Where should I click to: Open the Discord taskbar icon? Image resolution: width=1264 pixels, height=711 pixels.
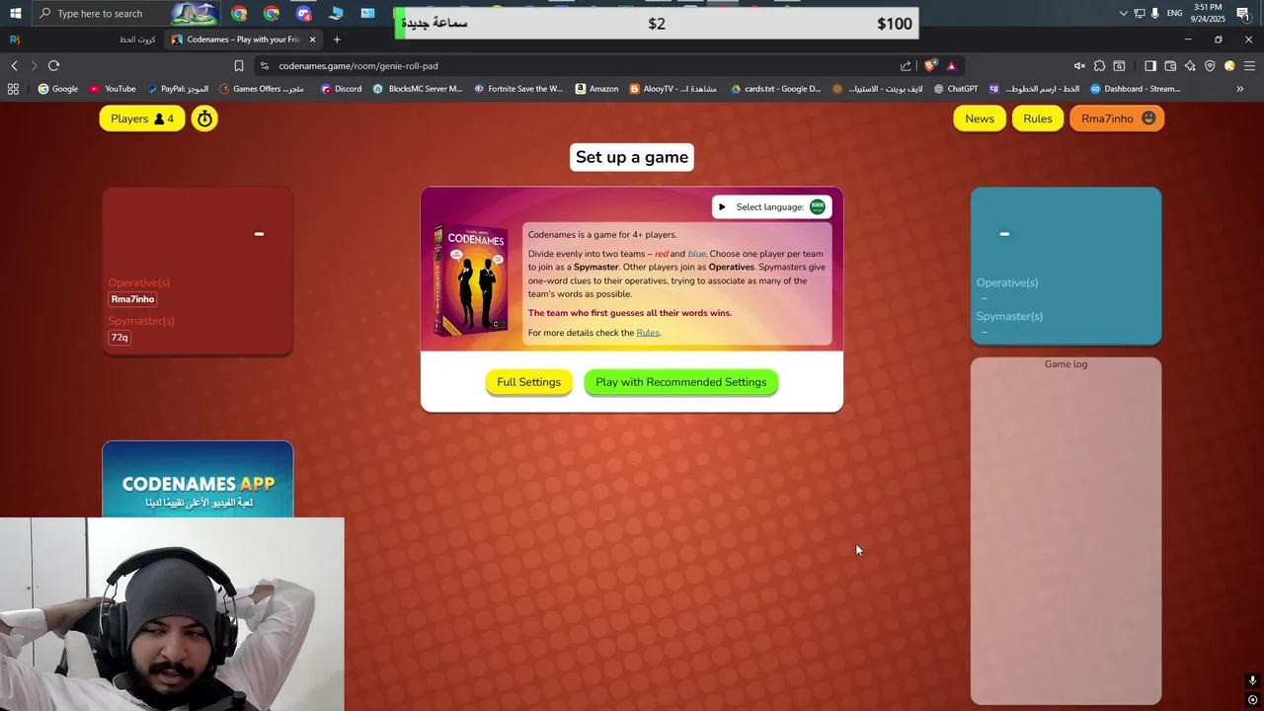(x=304, y=13)
